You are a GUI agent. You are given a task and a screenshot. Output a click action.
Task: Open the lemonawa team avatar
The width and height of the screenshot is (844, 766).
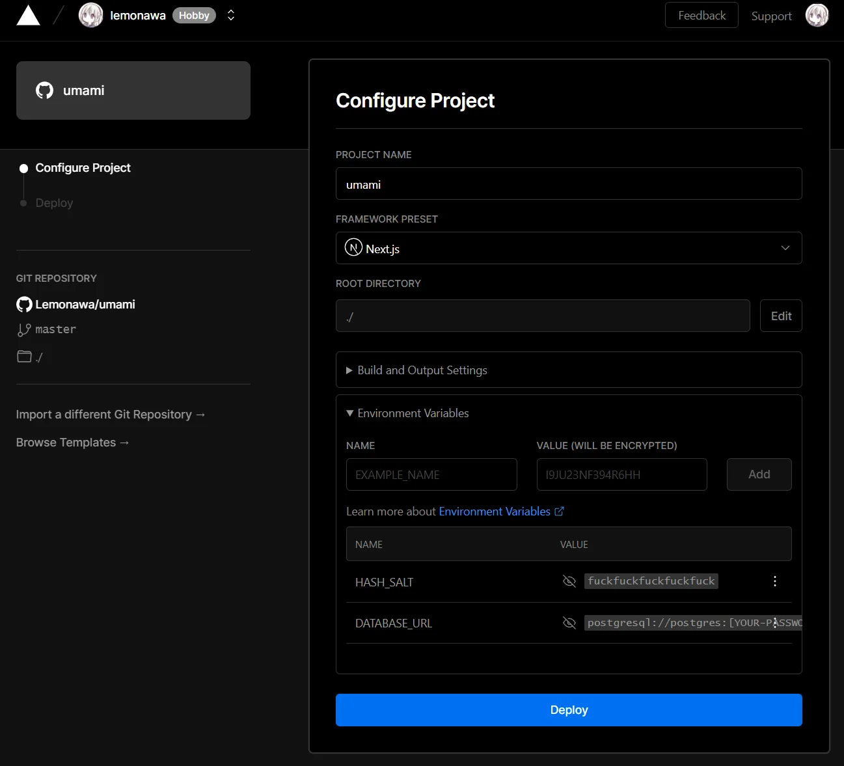tap(90, 15)
